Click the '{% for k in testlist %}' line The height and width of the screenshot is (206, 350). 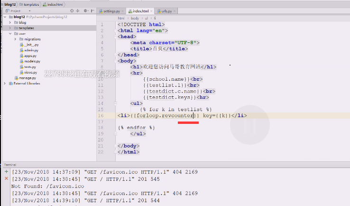(x=176, y=110)
